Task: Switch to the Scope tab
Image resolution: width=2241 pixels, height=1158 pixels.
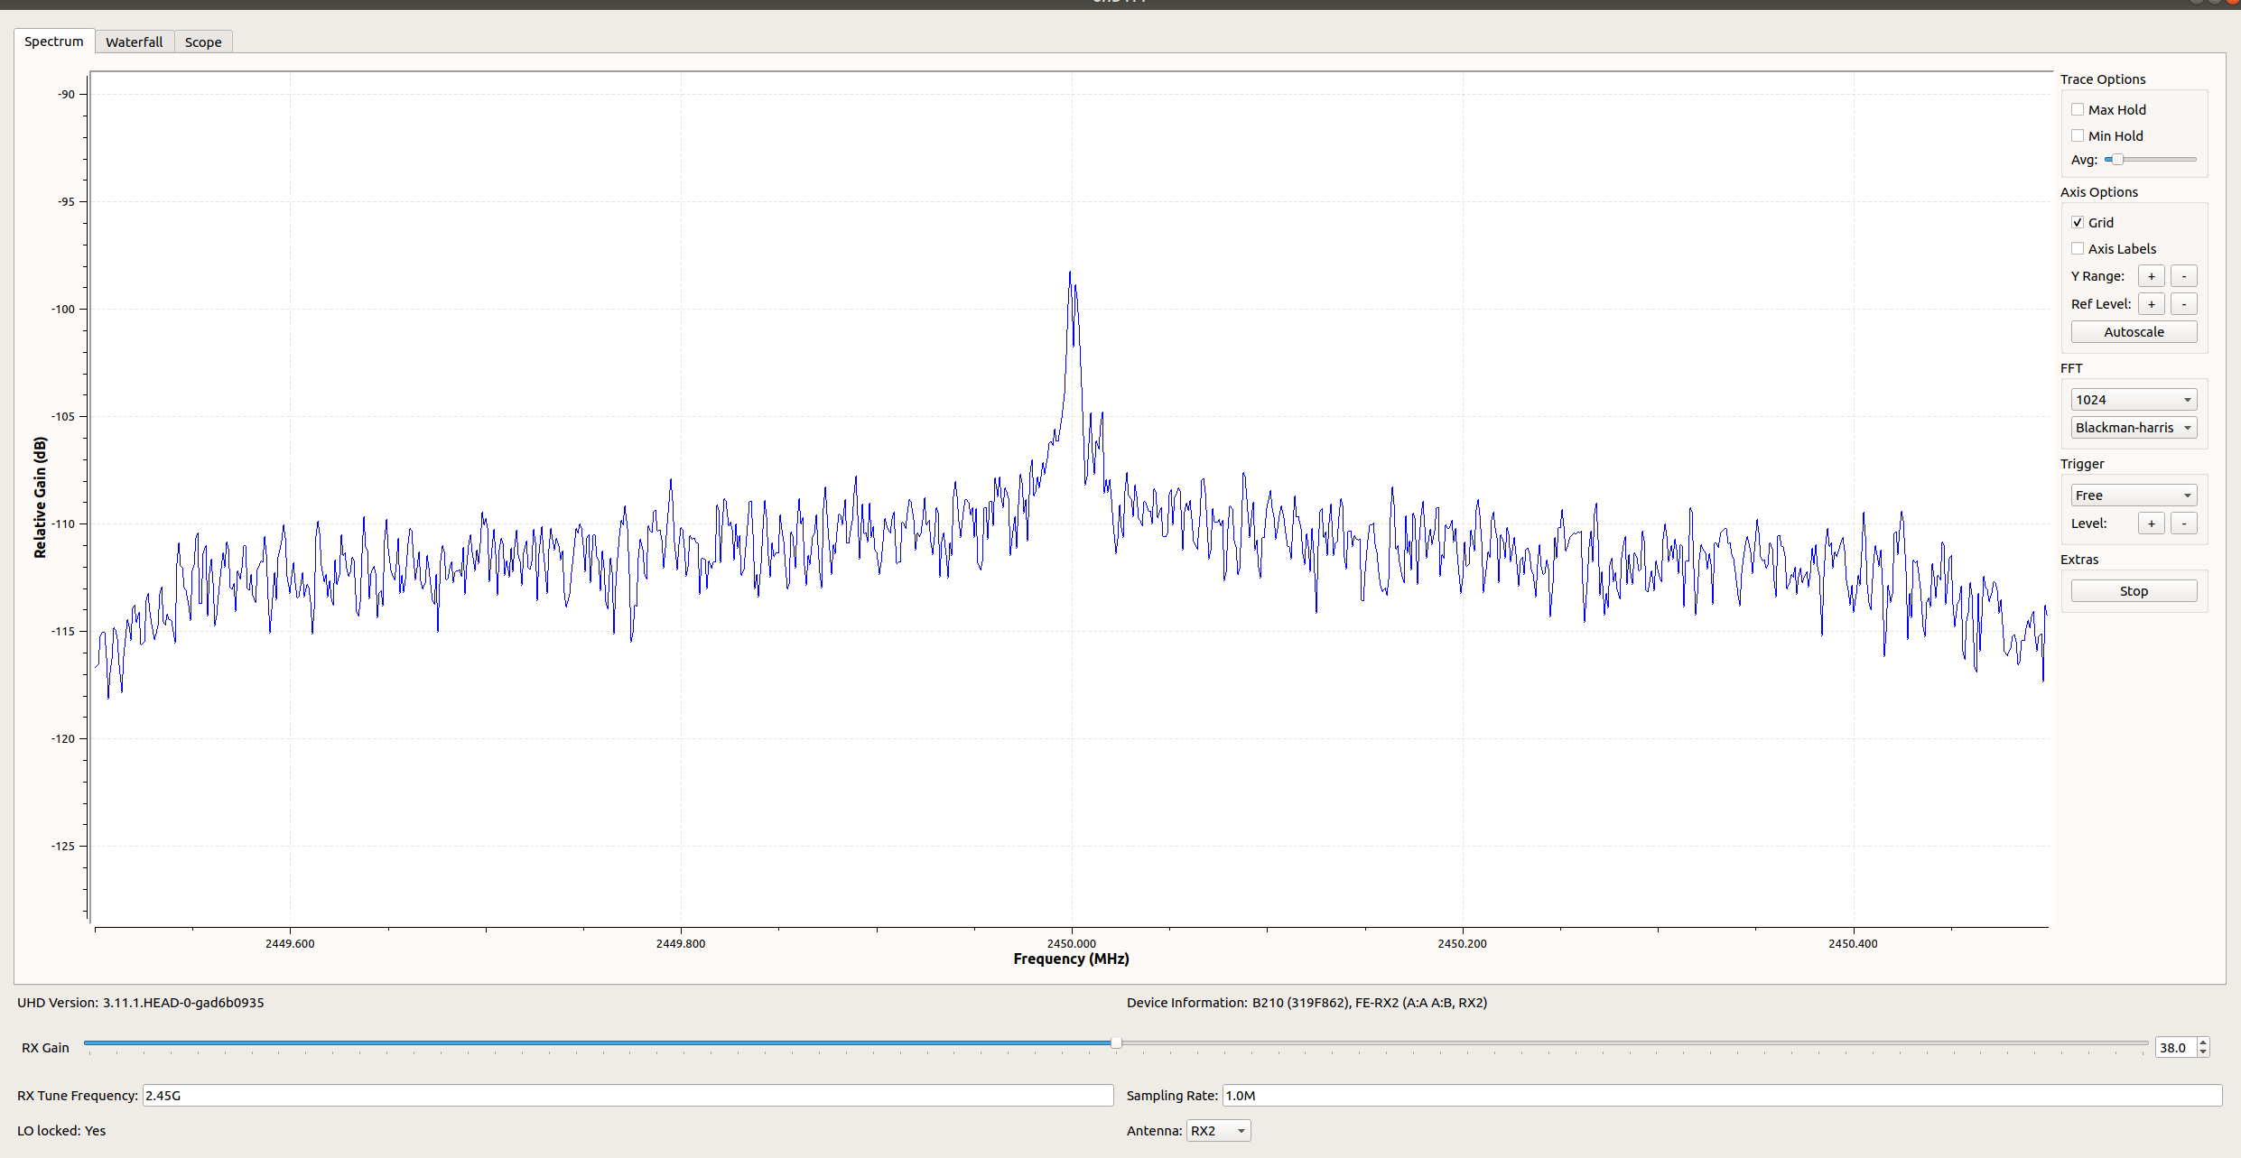Action: 203,42
